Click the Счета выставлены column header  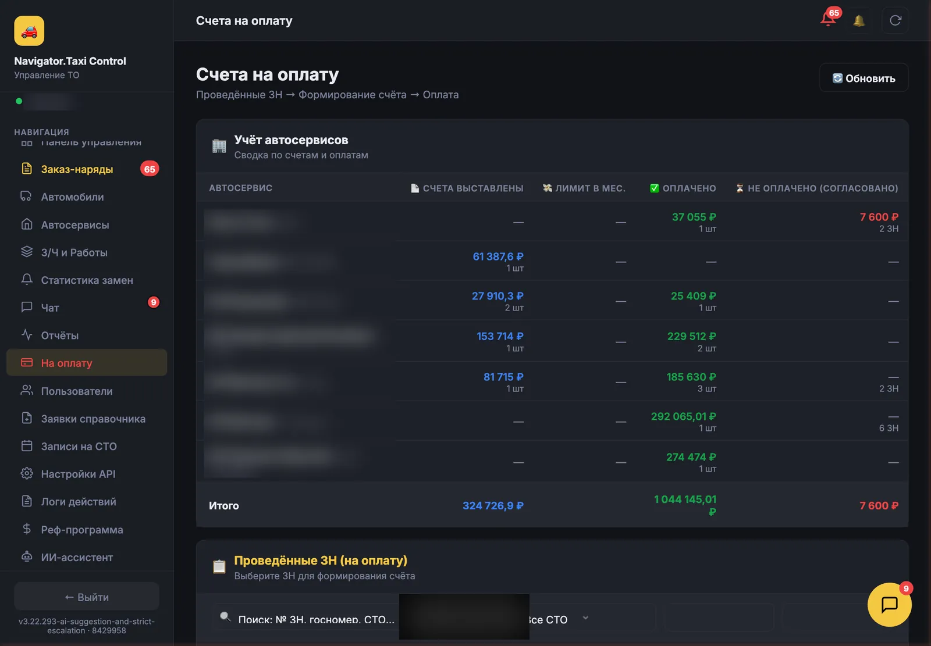[467, 188]
